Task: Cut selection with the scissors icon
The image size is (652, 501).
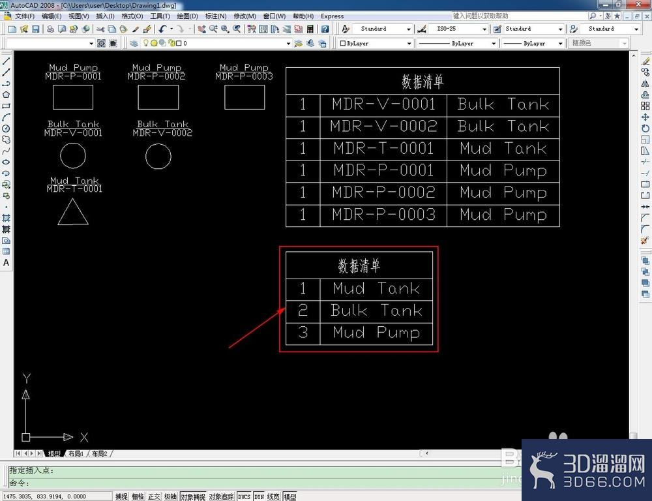Action: tap(100, 29)
